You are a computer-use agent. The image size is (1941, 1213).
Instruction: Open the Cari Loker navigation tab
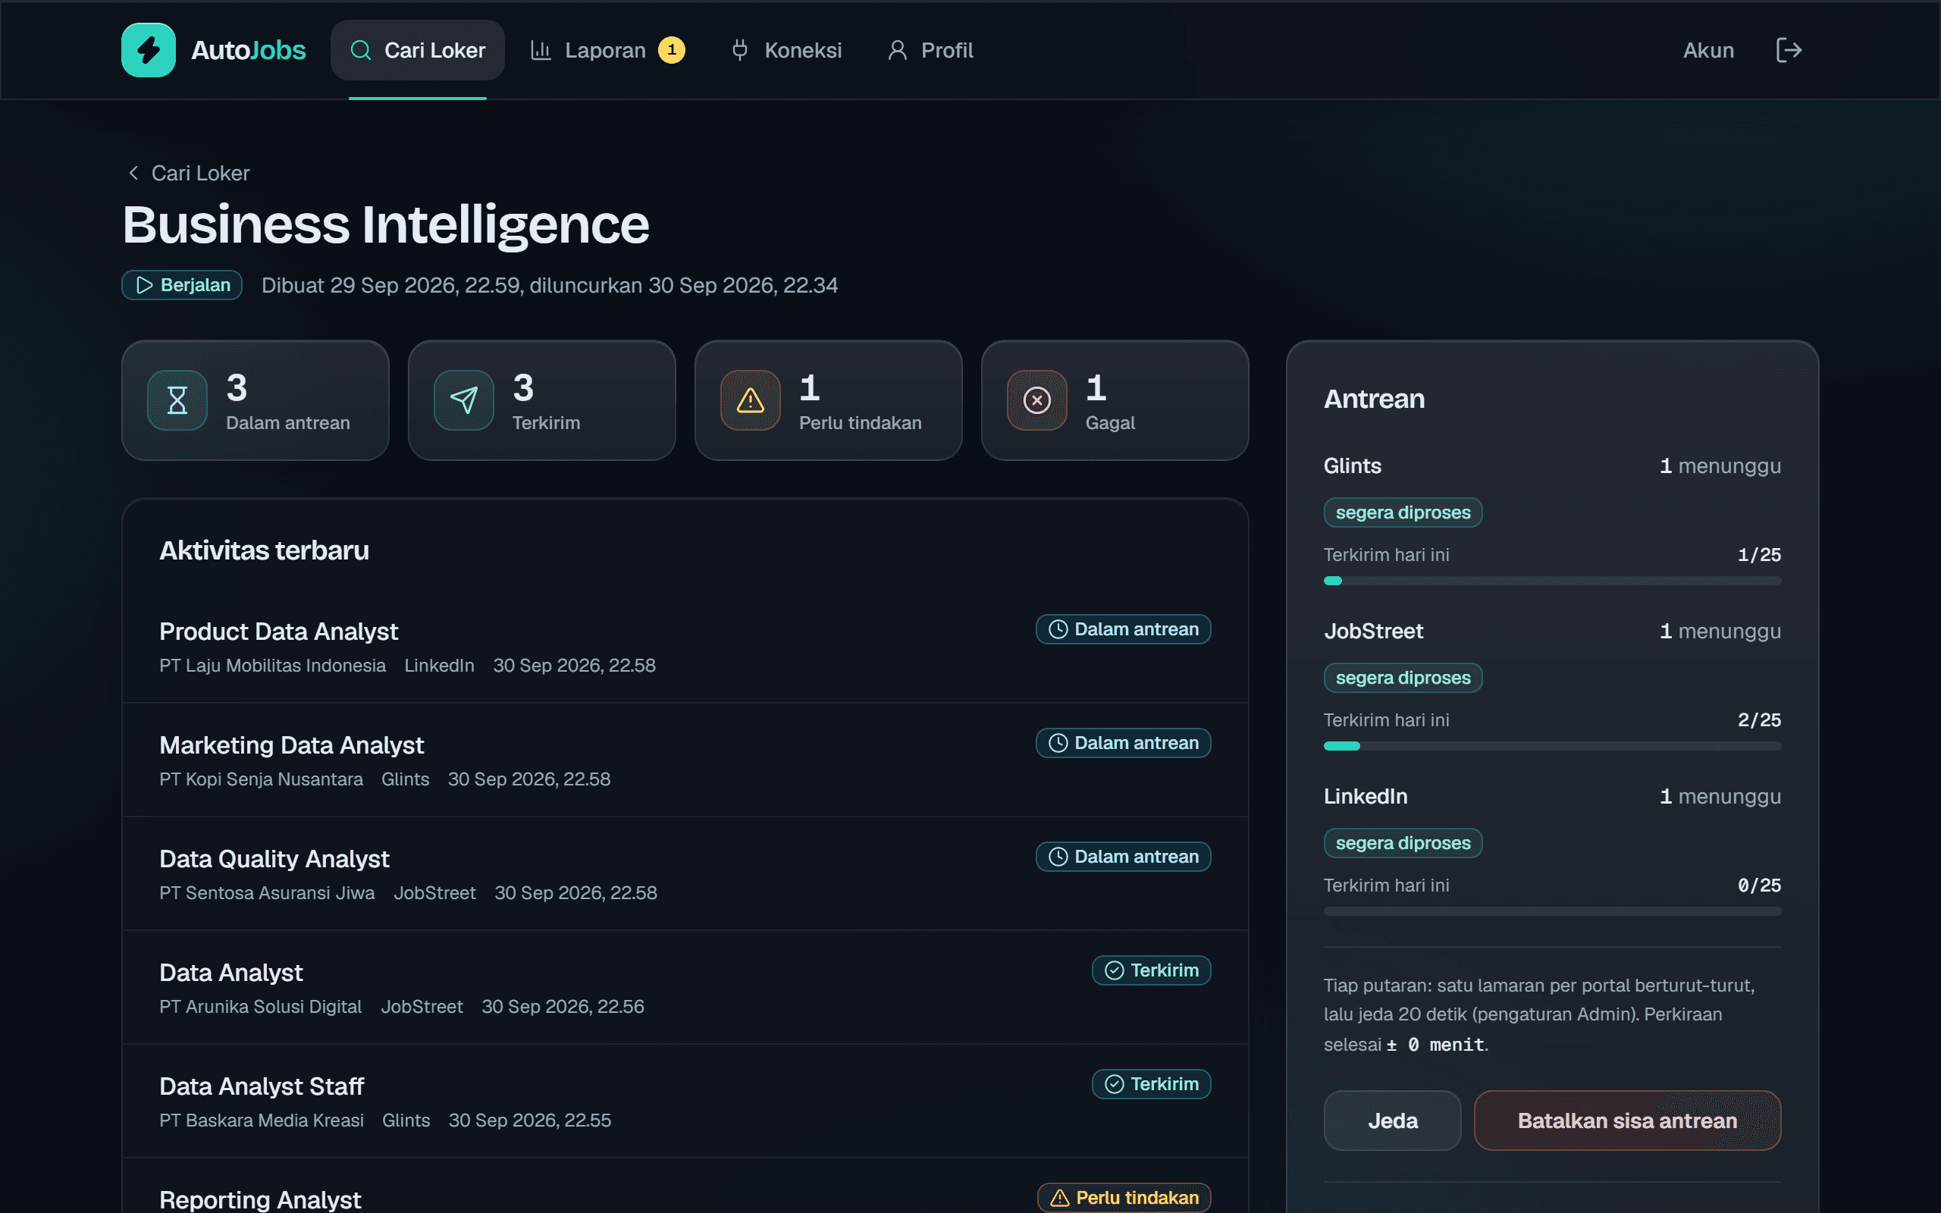click(417, 50)
